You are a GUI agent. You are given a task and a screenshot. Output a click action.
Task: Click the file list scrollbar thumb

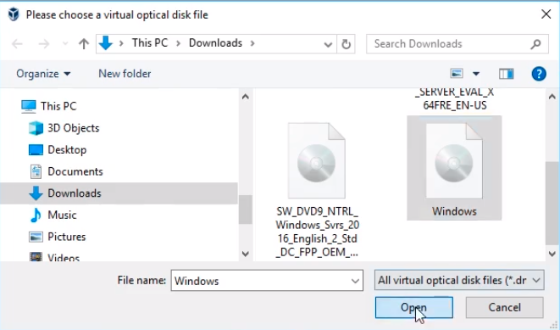[x=552, y=203]
